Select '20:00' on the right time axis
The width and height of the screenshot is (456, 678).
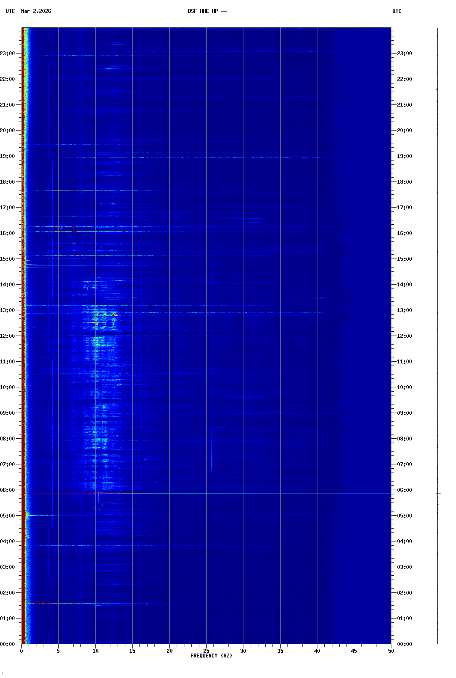pyautogui.click(x=405, y=131)
